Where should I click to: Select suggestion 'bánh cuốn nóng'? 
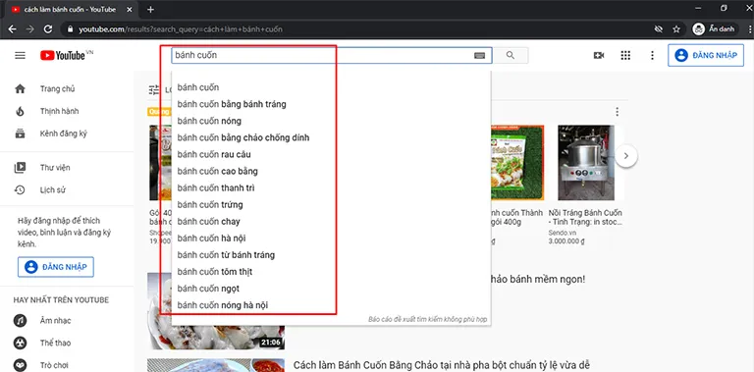(331, 121)
